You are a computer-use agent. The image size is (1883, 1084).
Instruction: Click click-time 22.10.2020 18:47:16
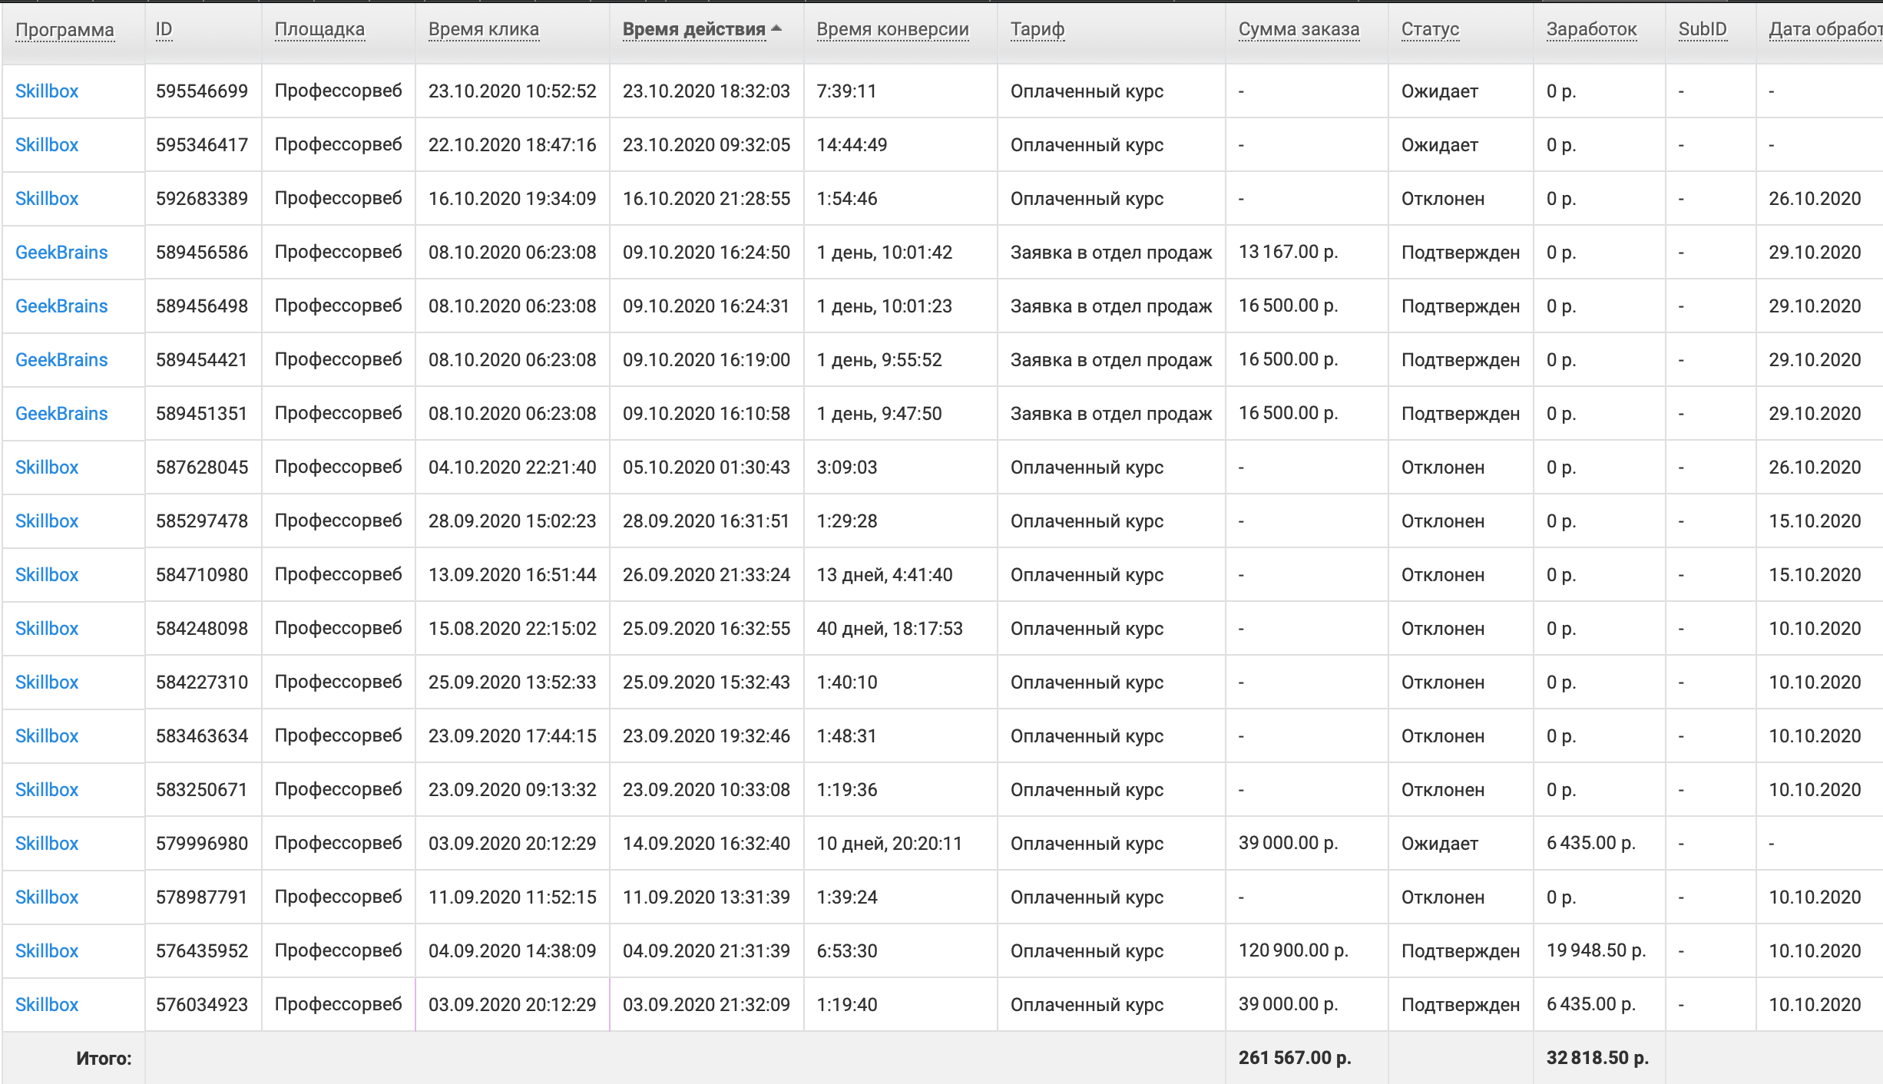[x=512, y=145]
